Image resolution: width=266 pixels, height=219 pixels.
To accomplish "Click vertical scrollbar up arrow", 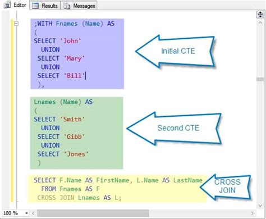I will coord(260,23).
